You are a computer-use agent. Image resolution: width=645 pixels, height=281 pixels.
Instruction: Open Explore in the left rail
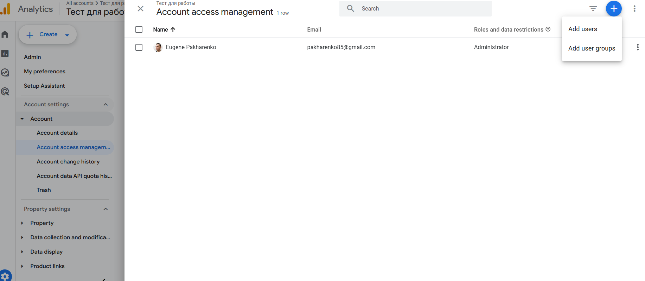pos(5,73)
